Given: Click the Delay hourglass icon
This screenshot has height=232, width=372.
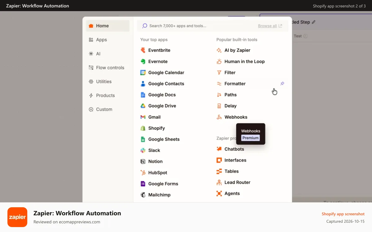Looking at the screenshot, I should [x=219, y=106].
